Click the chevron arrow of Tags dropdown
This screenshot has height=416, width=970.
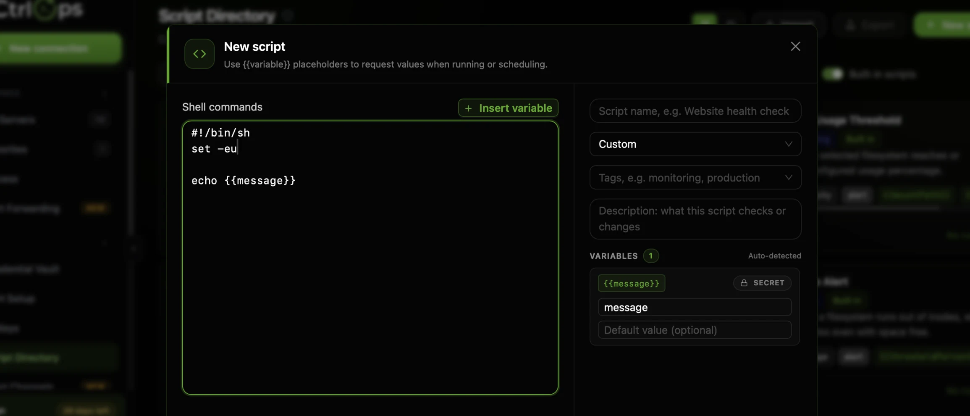(x=788, y=177)
